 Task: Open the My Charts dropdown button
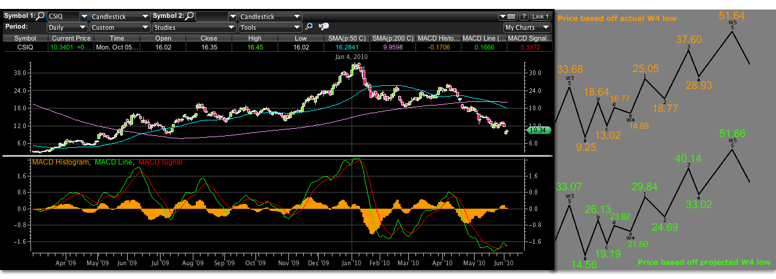click(x=527, y=27)
